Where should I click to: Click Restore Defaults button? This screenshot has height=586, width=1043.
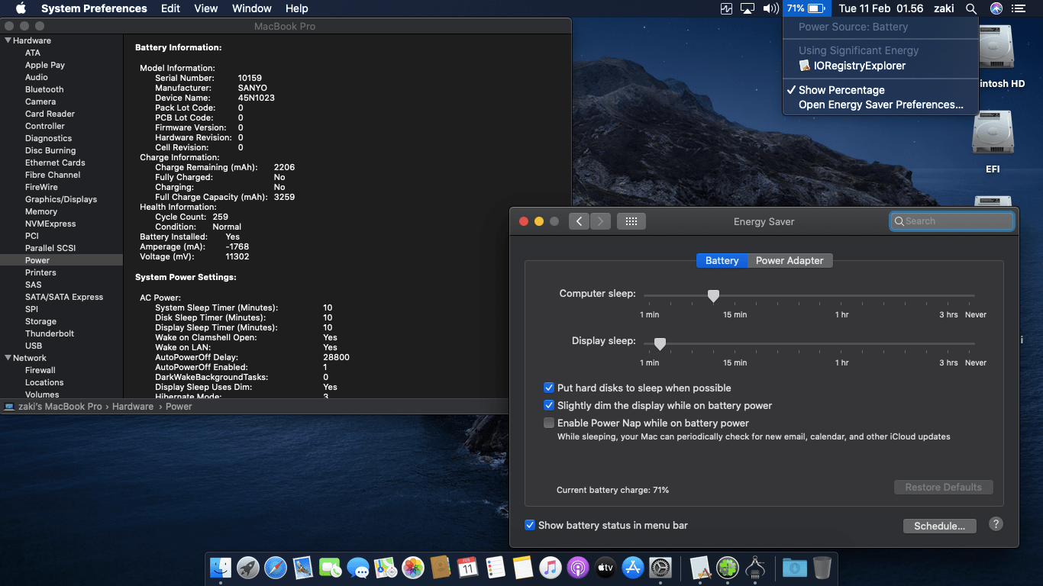[944, 487]
